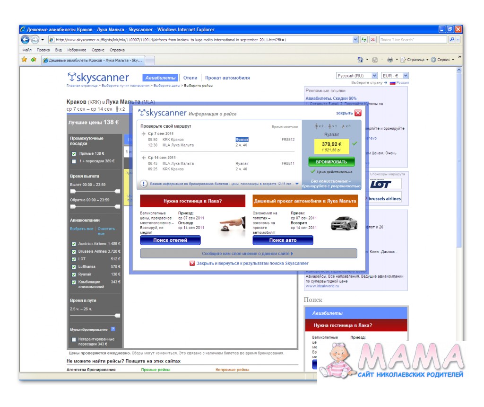Enable the '1 + пересадки 389 €' checkbox
The width and height of the screenshot is (484, 407).
[x=74, y=161]
